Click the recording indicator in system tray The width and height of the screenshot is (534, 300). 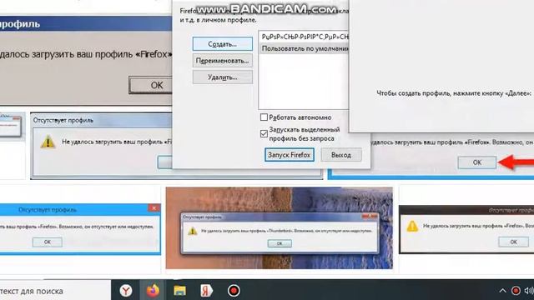tap(516, 291)
